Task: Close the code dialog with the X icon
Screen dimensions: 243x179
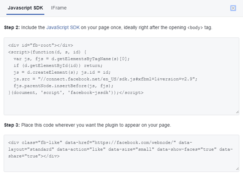Action: tap(233, 8)
